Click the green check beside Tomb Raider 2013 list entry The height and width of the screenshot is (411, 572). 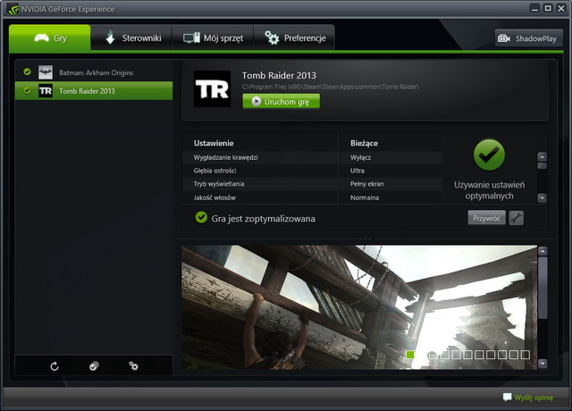coord(27,90)
